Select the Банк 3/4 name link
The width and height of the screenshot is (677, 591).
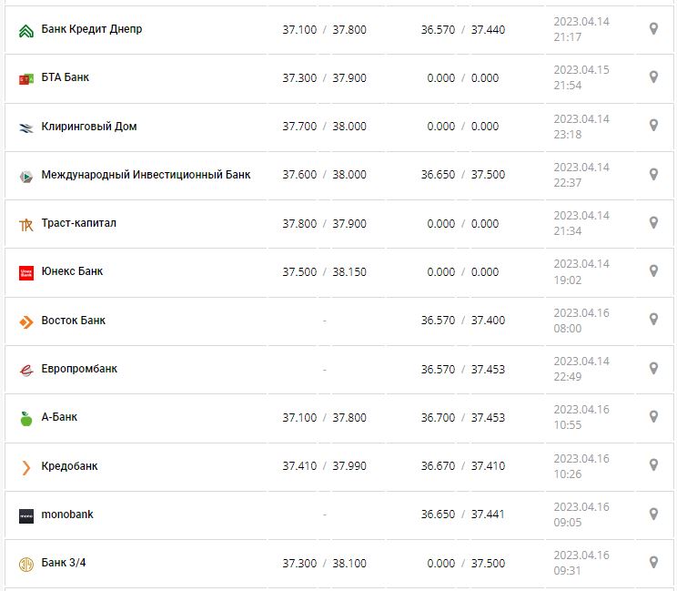tap(64, 563)
